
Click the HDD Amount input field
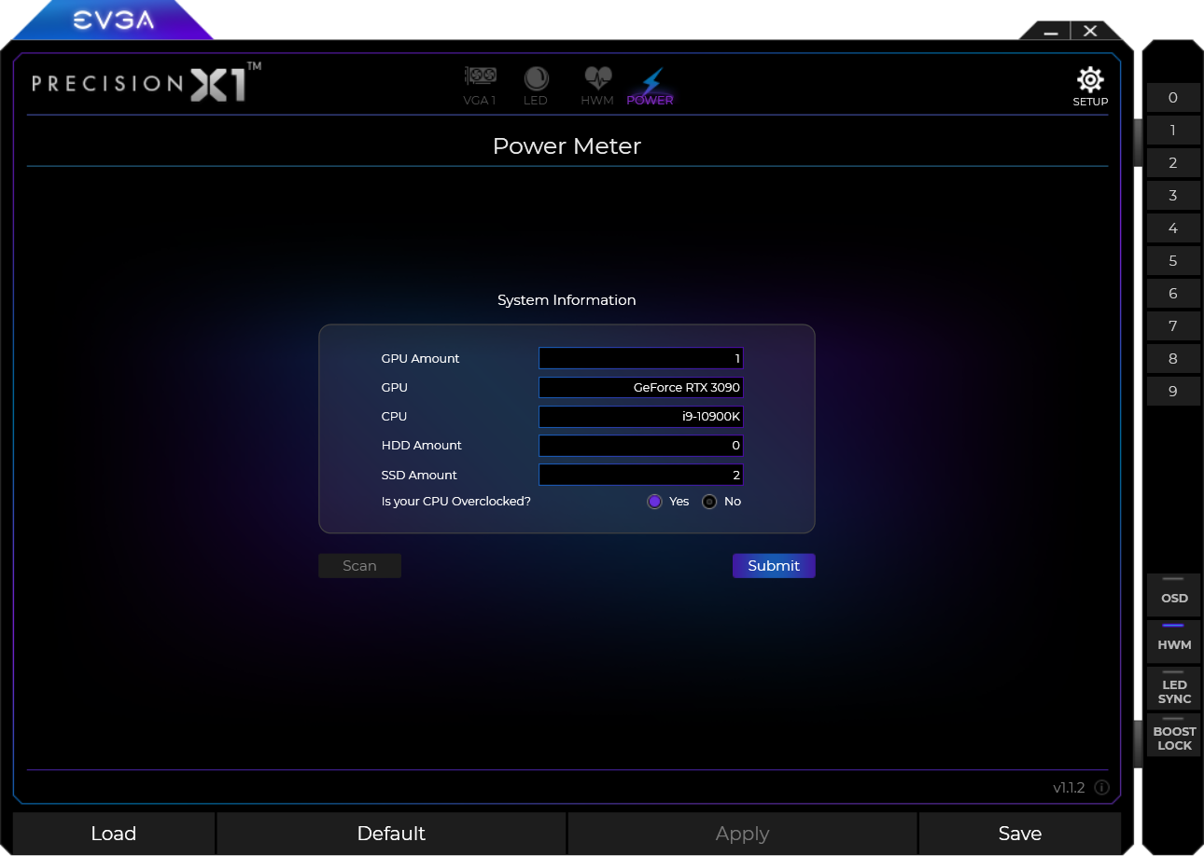(x=641, y=446)
